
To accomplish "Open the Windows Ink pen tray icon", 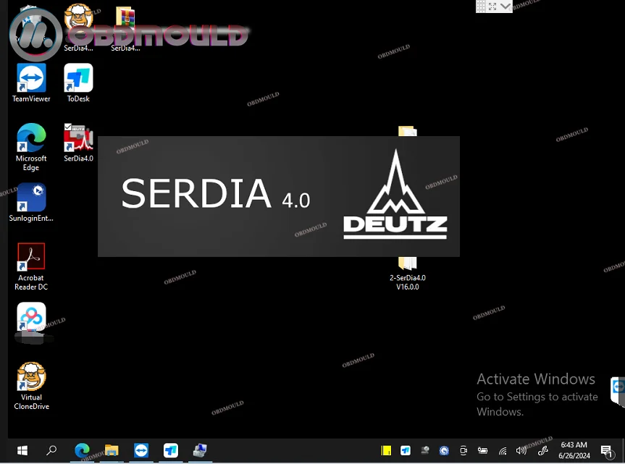I will 543,450.
